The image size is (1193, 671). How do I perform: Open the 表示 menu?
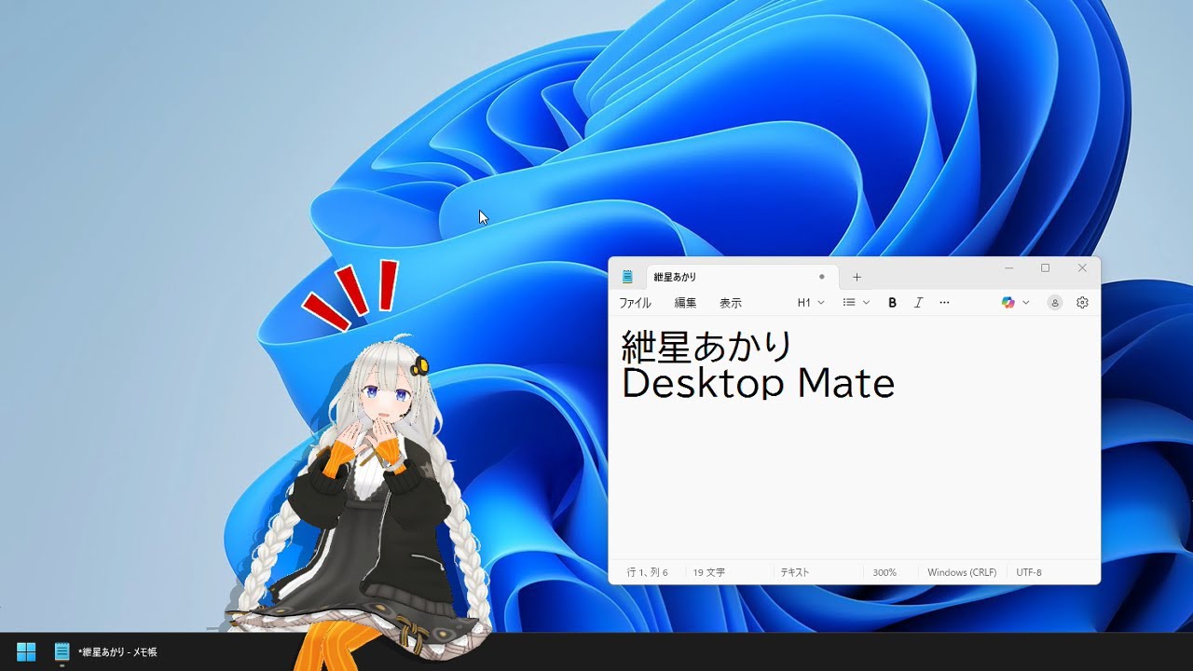(731, 303)
